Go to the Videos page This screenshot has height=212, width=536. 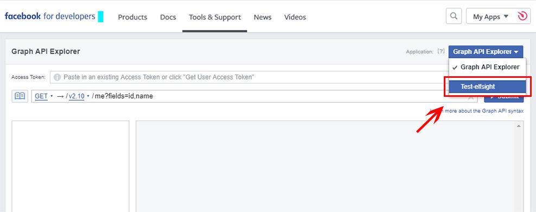pyautogui.click(x=295, y=17)
